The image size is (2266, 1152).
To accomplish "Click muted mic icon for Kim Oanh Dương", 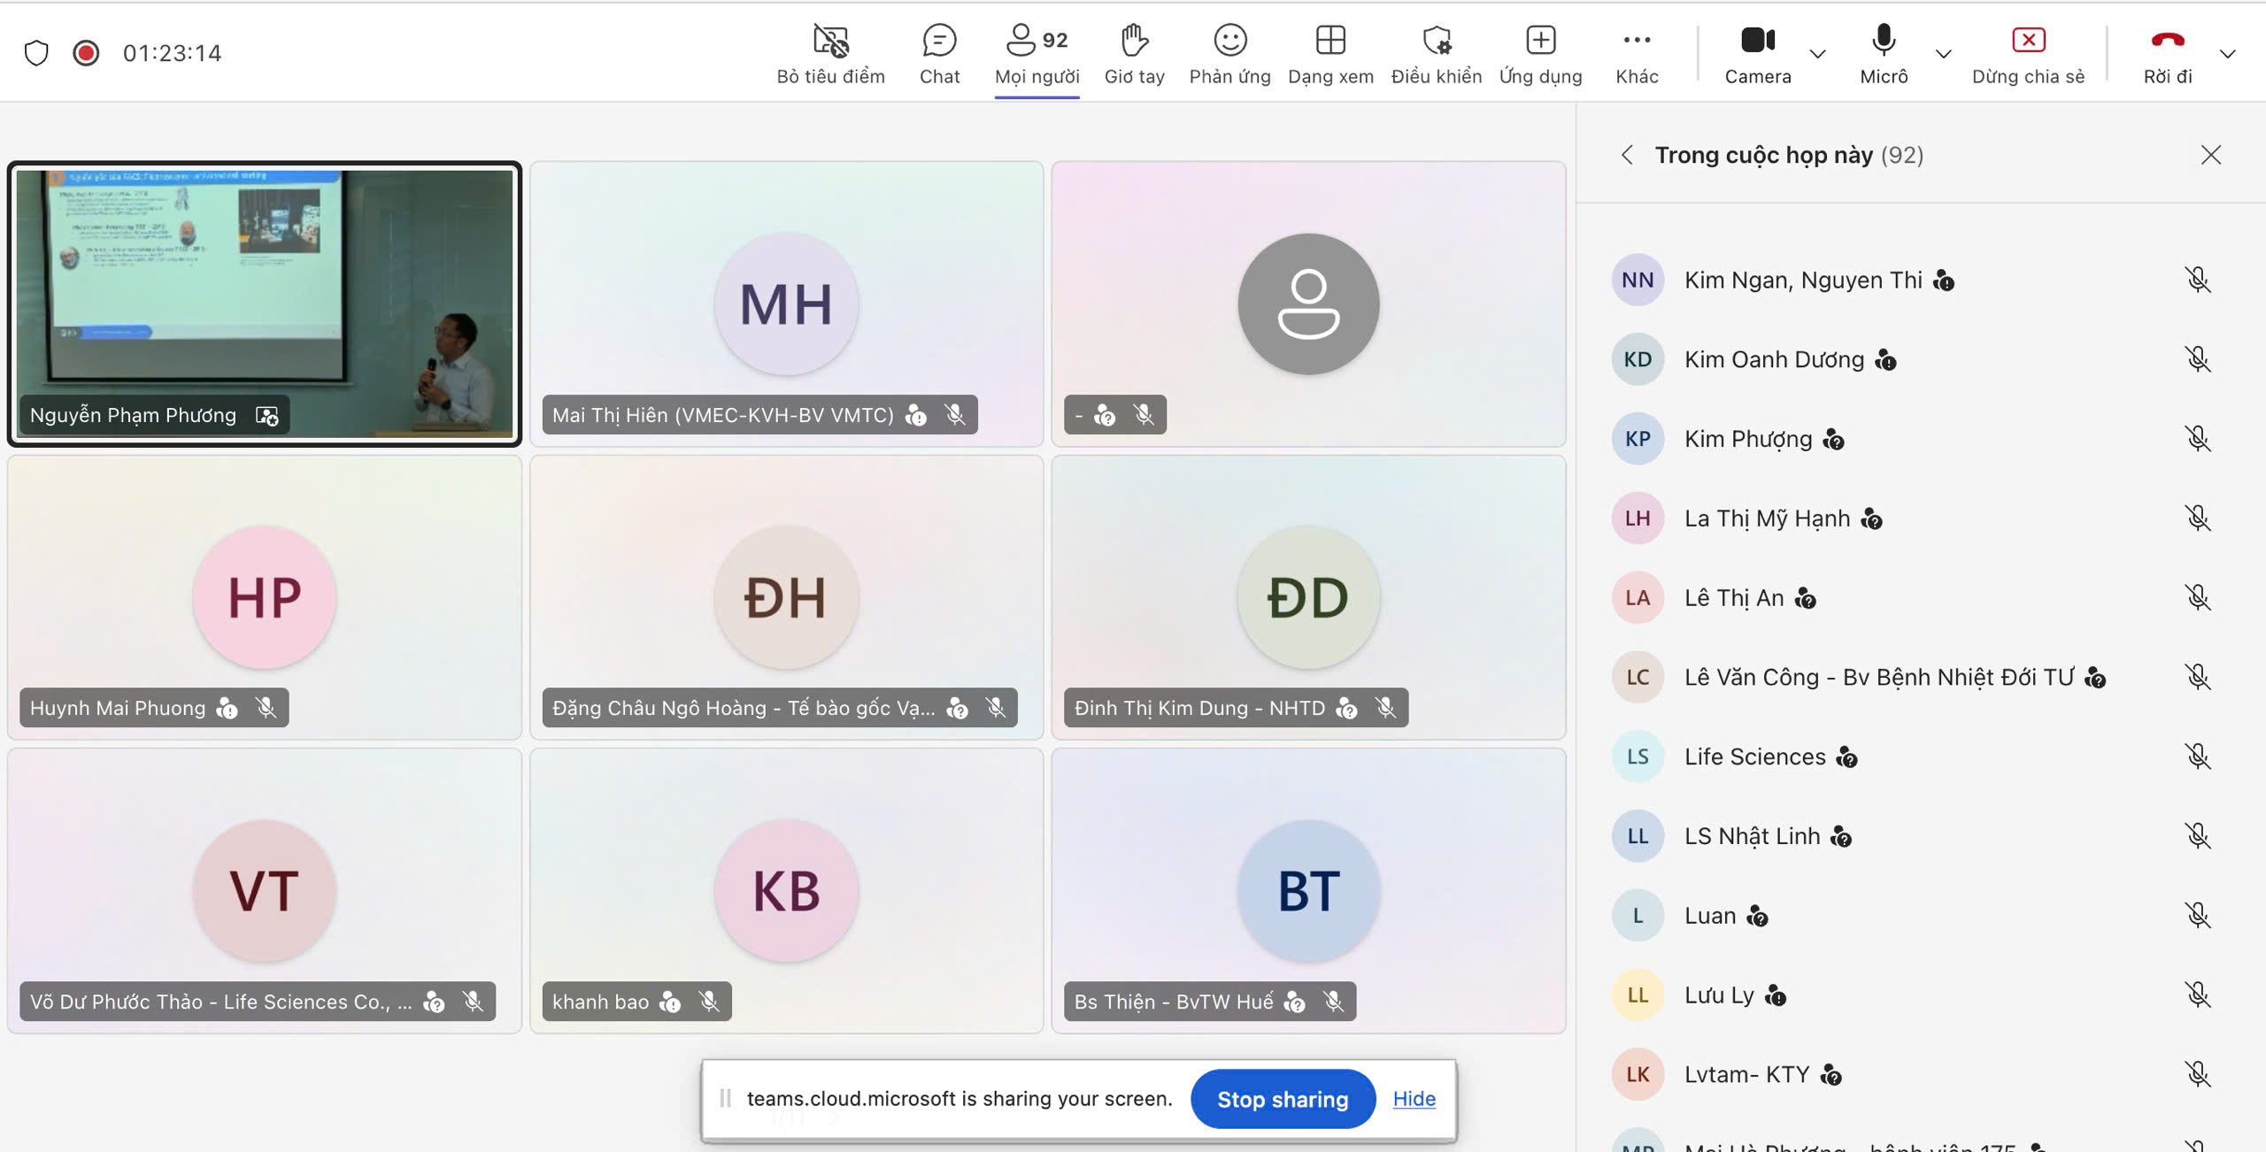I will pyautogui.click(x=2197, y=359).
